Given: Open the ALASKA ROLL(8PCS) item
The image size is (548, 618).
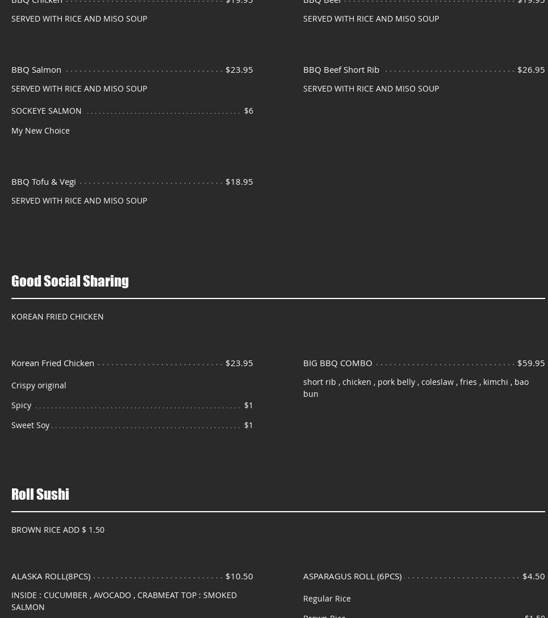Looking at the screenshot, I should (x=51, y=576).
